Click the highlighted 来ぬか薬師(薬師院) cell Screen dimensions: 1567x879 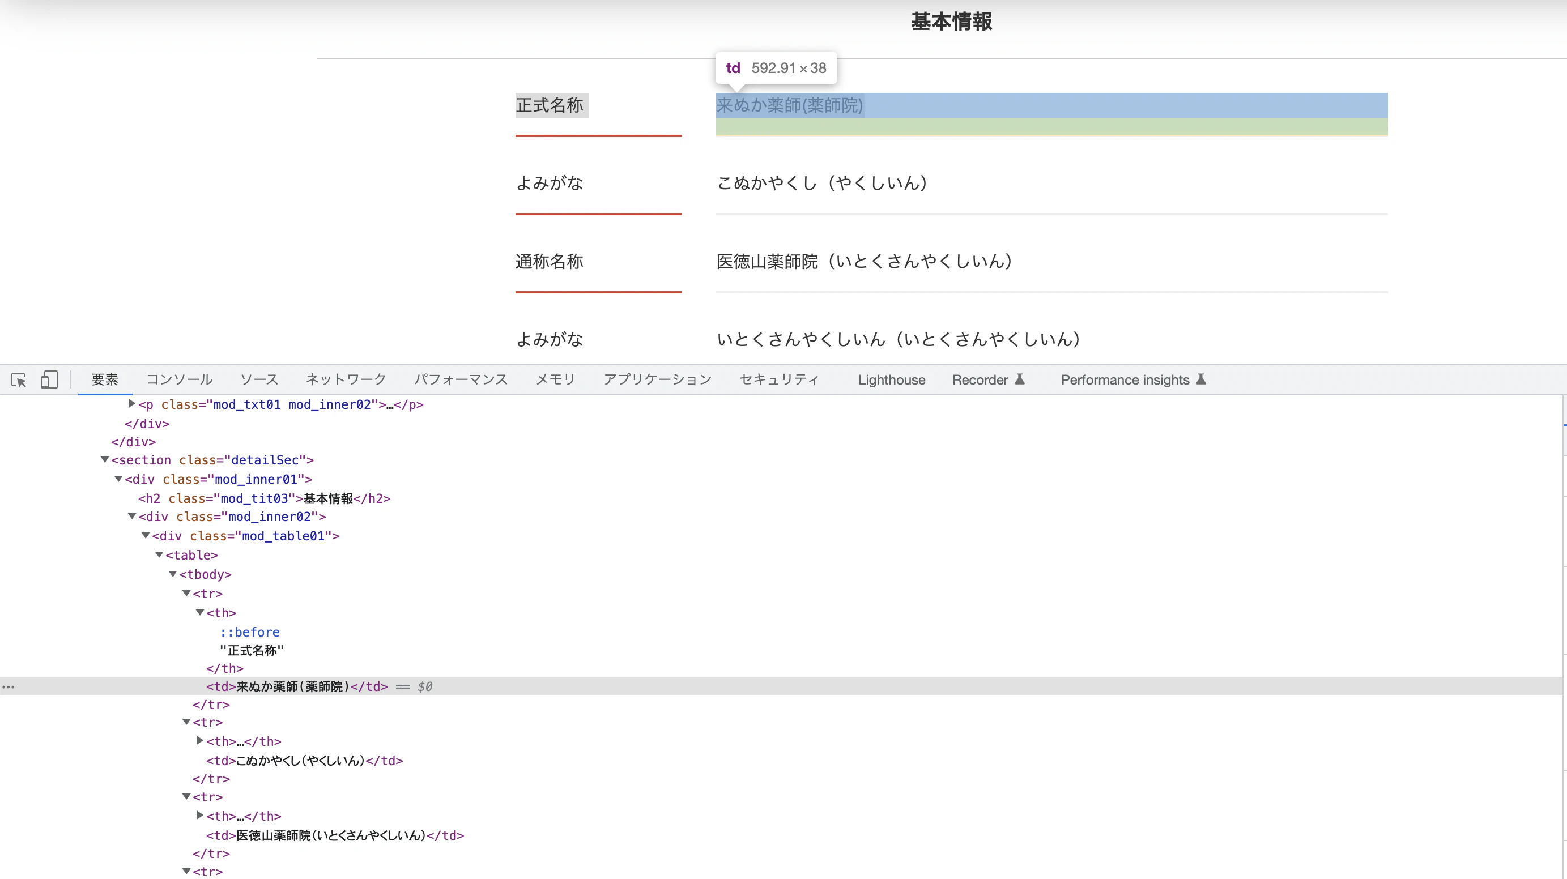pyautogui.click(x=1051, y=114)
